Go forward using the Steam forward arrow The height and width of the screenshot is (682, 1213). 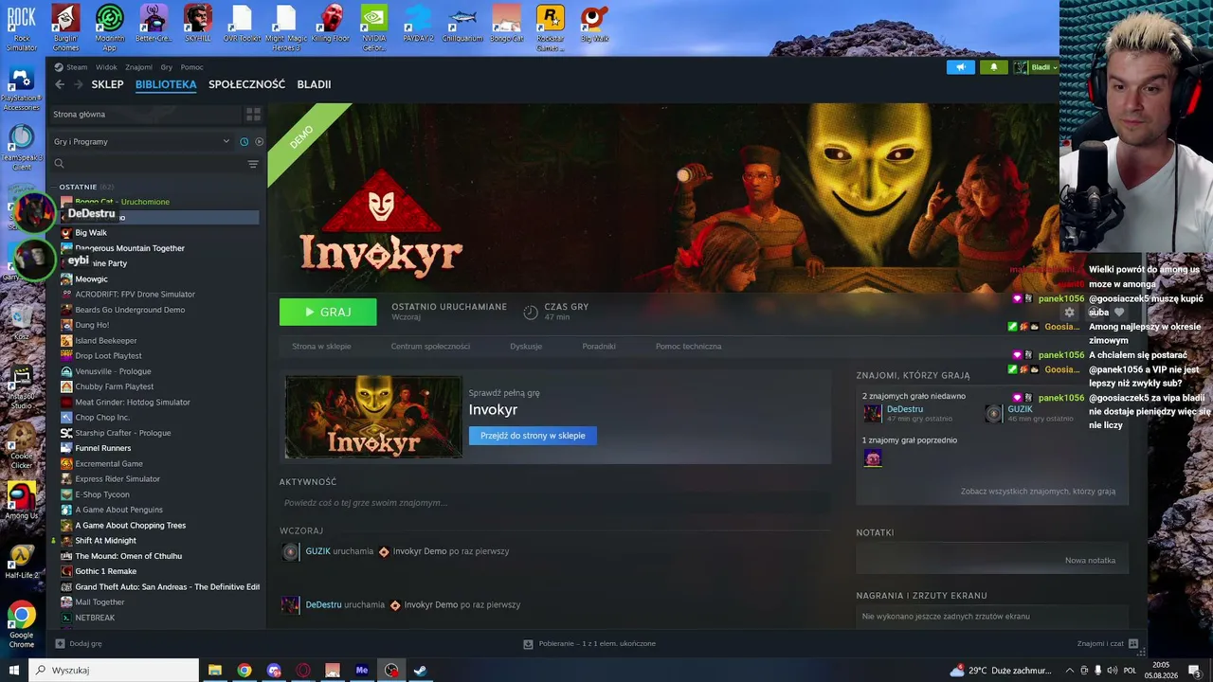pos(79,84)
